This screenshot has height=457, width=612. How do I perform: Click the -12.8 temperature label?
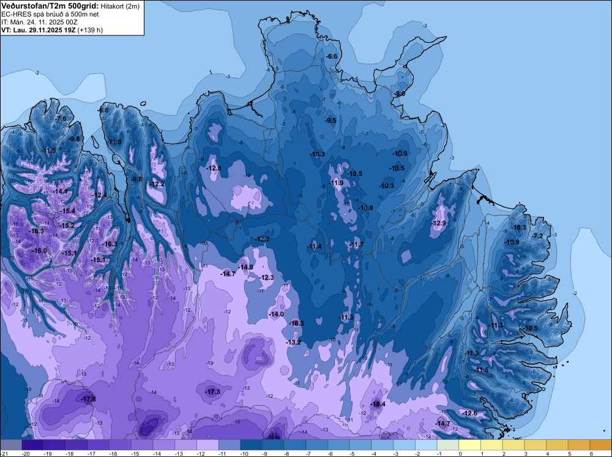tap(214, 168)
